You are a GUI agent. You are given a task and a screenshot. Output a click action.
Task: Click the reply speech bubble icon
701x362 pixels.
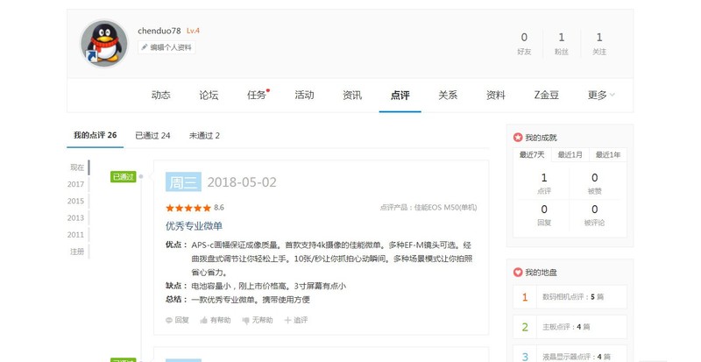coord(169,320)
